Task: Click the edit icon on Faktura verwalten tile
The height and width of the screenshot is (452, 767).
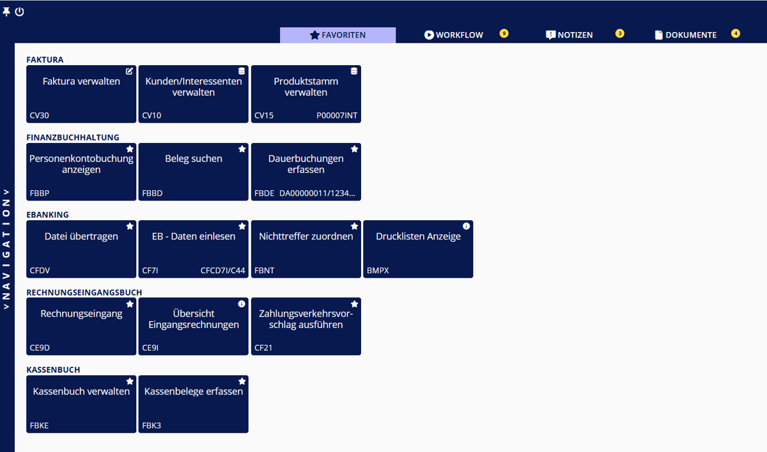Action: point(130,71)
